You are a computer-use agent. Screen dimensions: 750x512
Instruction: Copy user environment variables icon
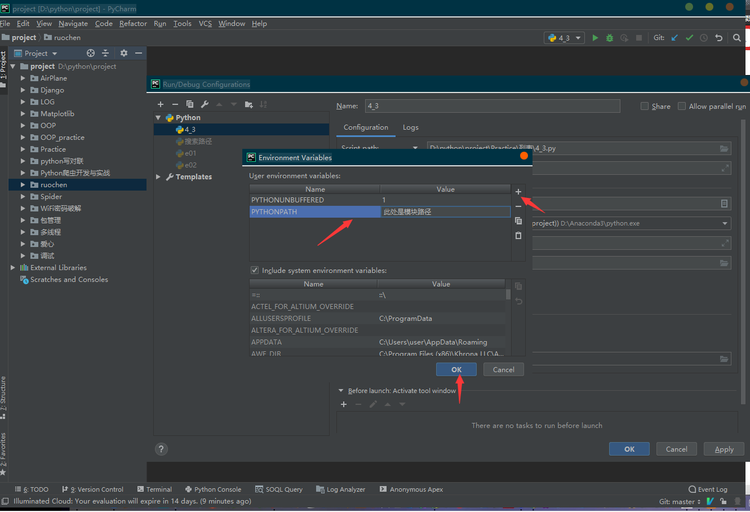click(x=518, y=221)
